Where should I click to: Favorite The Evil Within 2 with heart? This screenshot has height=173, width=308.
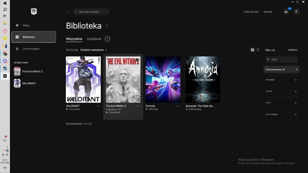(137, 60)
